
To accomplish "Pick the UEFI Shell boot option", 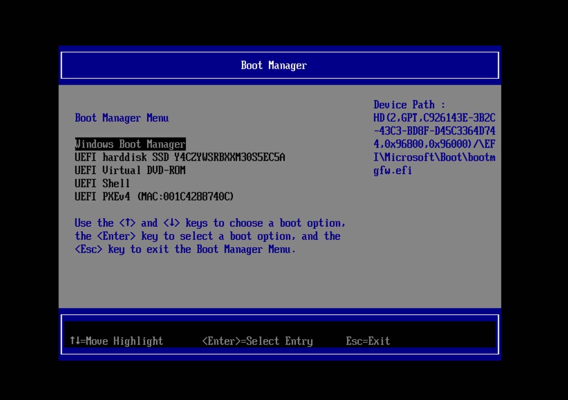I will 102,183.
